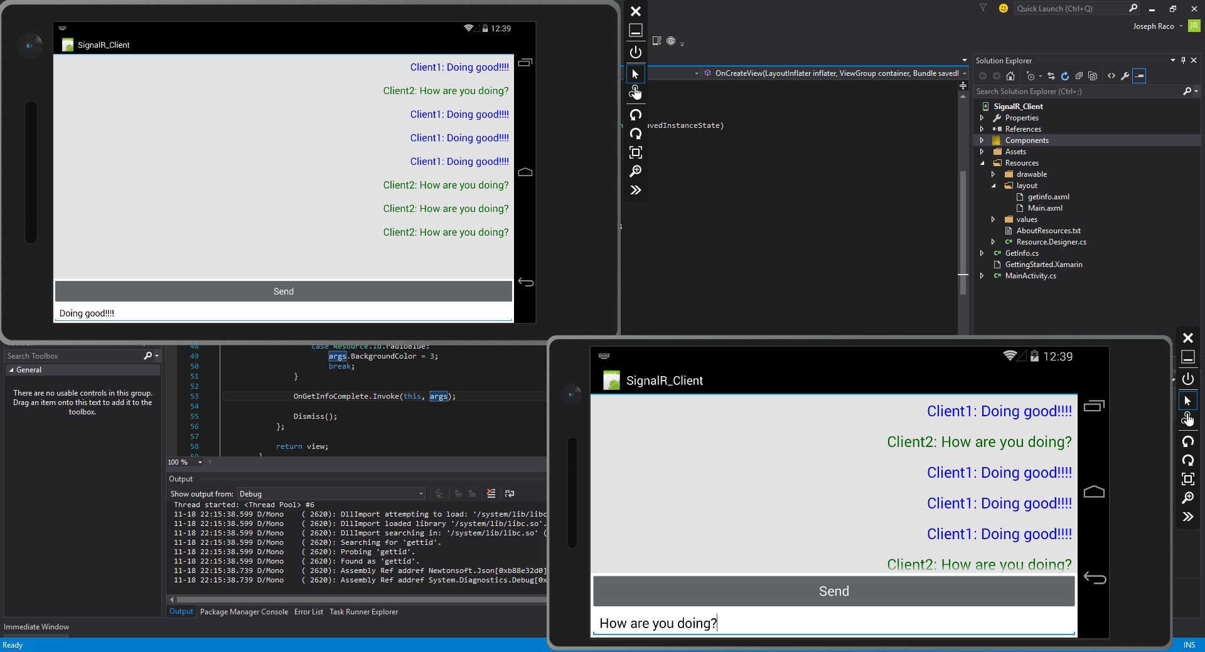Viewport: 1205px width, 652px height.
Task: Clear all text in the Output window
Action: [491, 493]
